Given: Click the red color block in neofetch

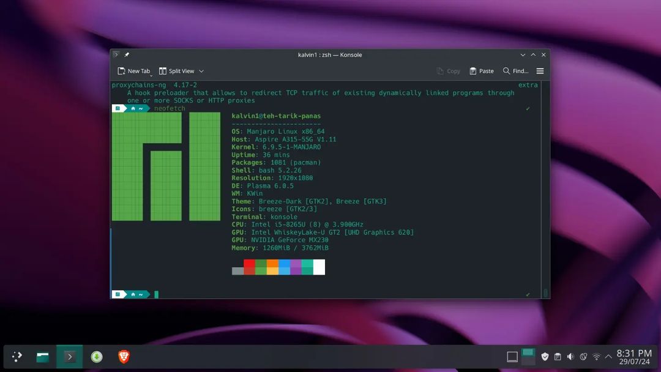Looking at the screenshot, I should click(x=249, y=267).
